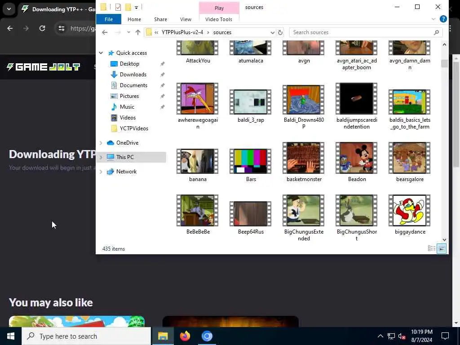Open recent locations dropdown arrow
The width and height of the screenshot is (460, 345).
pyautogui.click(x=128, y=32)
